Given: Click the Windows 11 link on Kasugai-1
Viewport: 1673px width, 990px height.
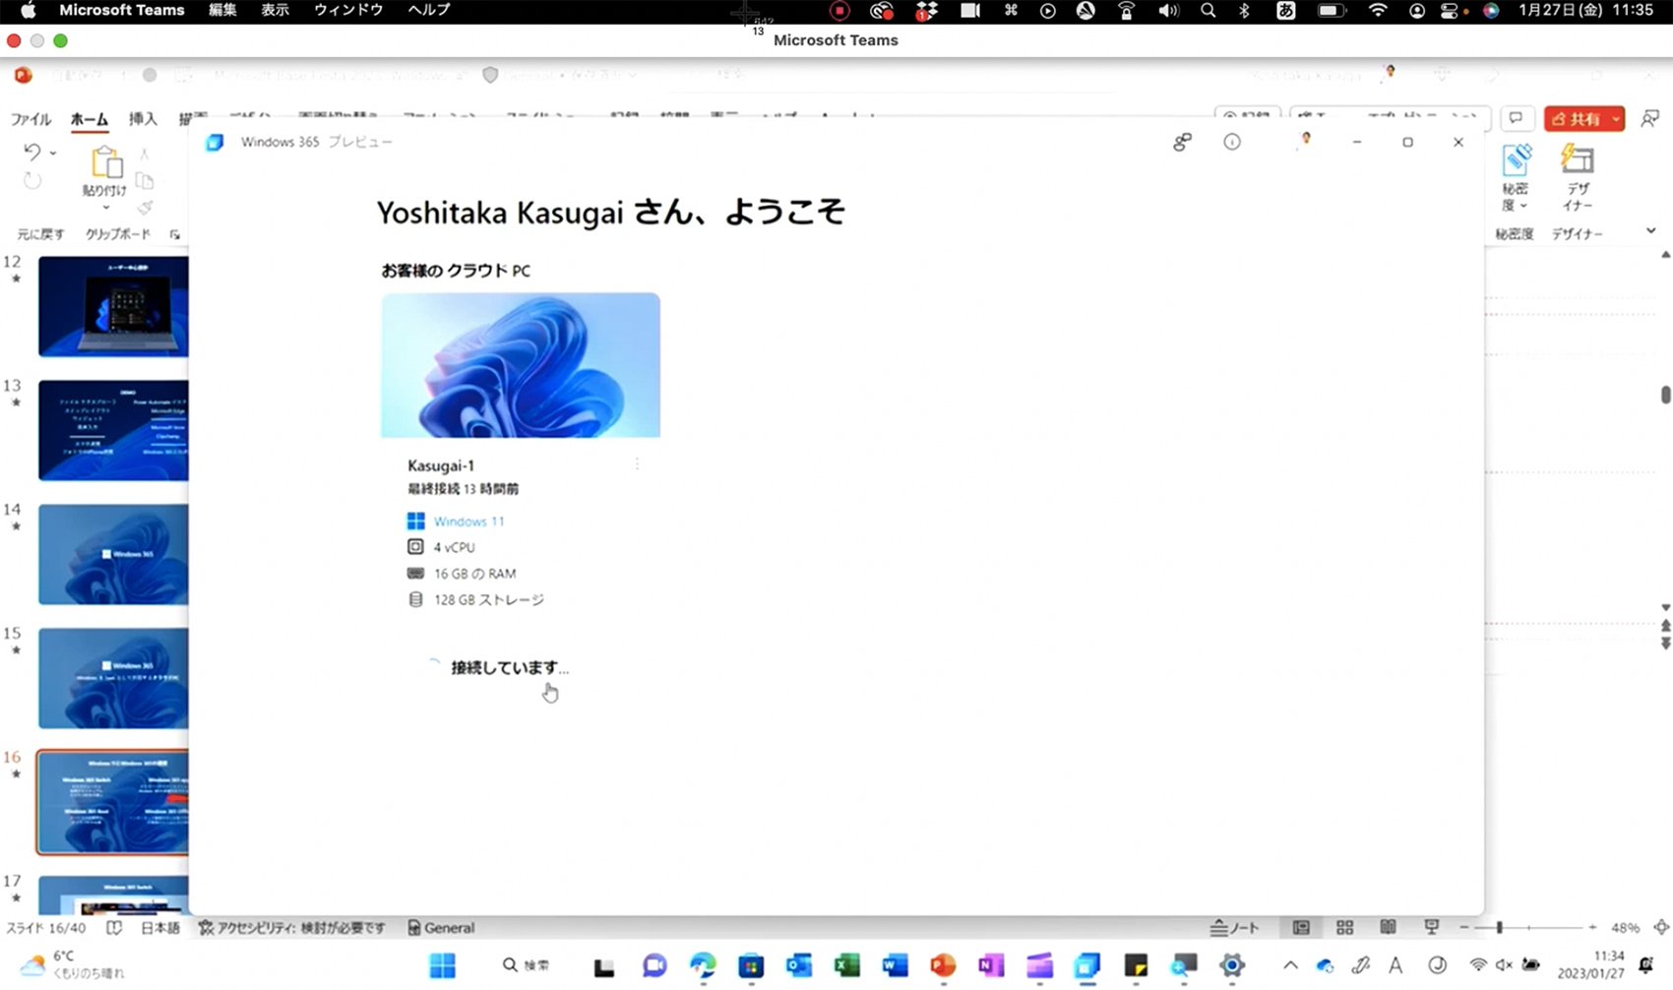Looking at the screenshot, I should 468,522.
